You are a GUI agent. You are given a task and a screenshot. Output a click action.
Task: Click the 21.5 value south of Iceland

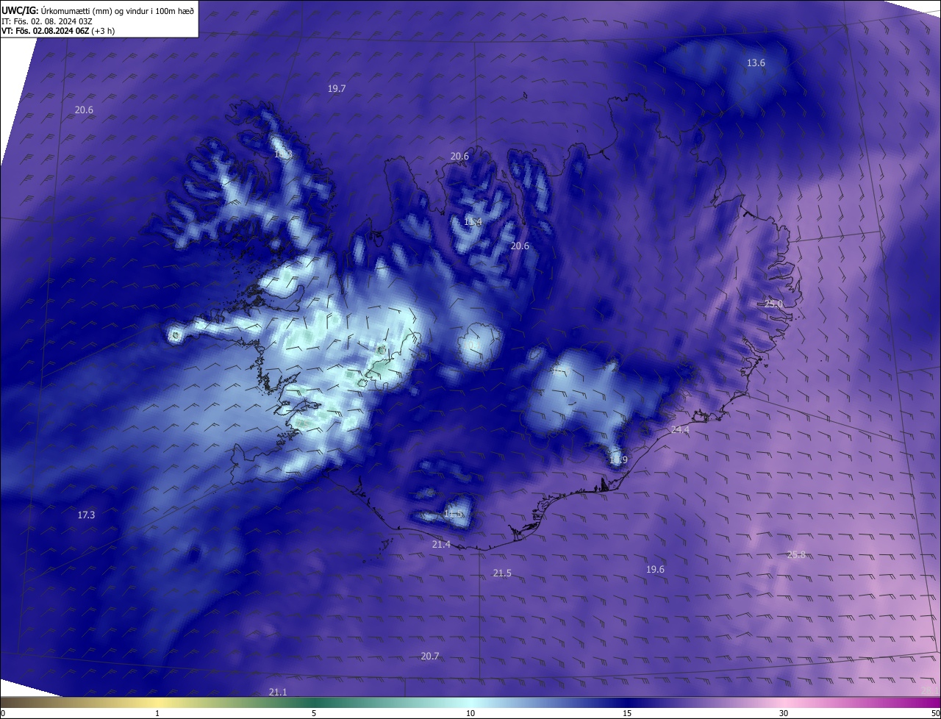pyautogui.click(x=502, y=573)
